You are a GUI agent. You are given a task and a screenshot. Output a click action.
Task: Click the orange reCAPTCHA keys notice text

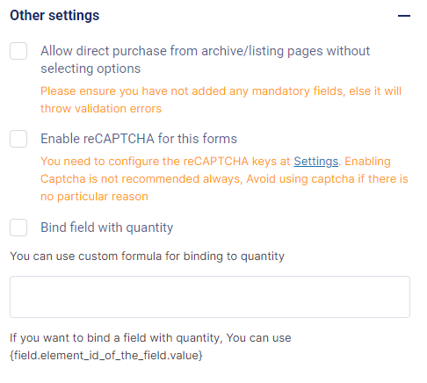click(x=224, y=179)
